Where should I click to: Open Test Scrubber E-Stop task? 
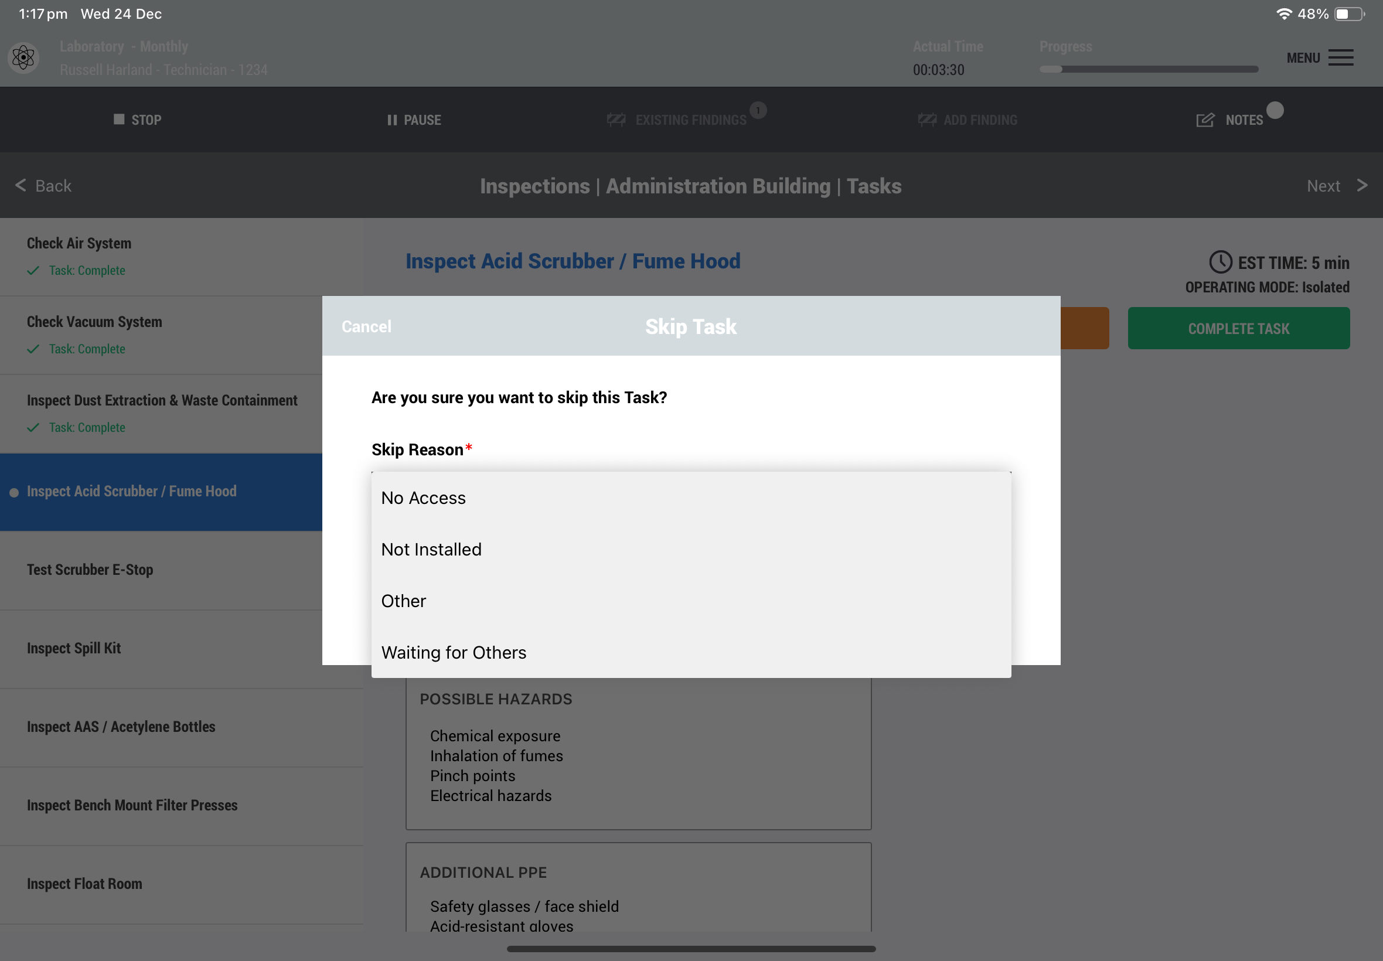(x=90, y=570)
